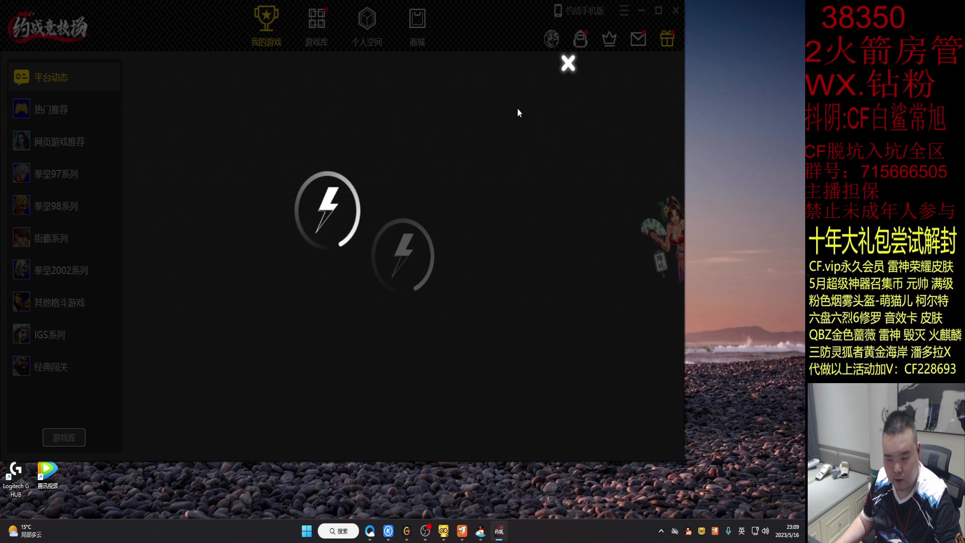Click the yellow cat tray icon

pyautogui.click(x=702, y=531)
